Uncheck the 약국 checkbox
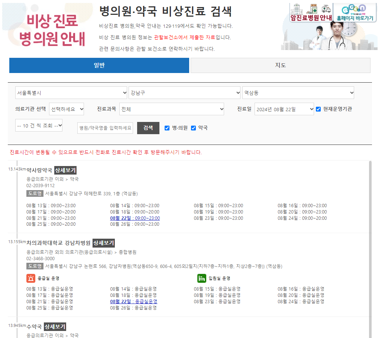The width and height of the screenshot is (385, 338). (194, 128)
